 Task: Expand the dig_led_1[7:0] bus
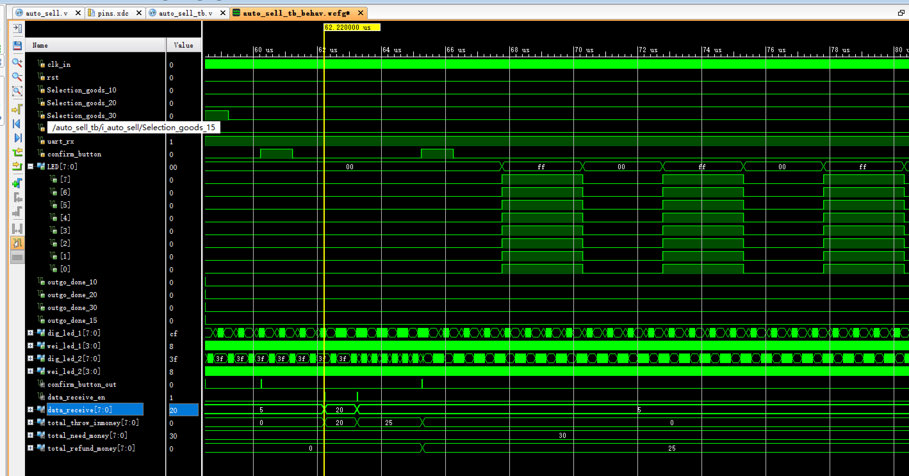coord(31,333)
